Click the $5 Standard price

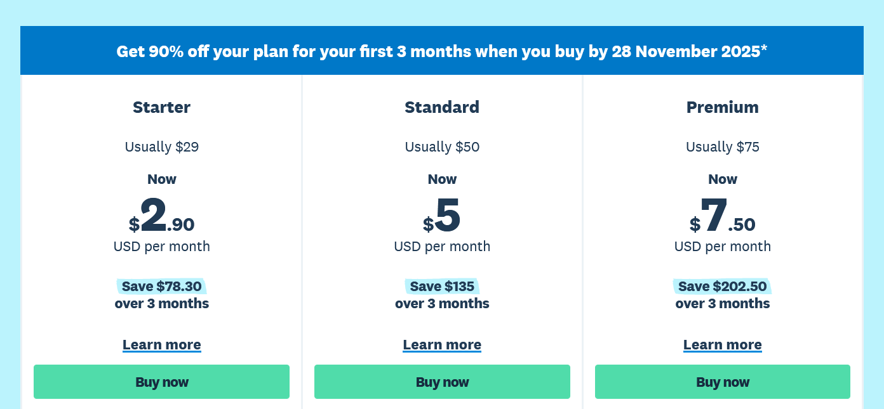click(x=442, y=217)
